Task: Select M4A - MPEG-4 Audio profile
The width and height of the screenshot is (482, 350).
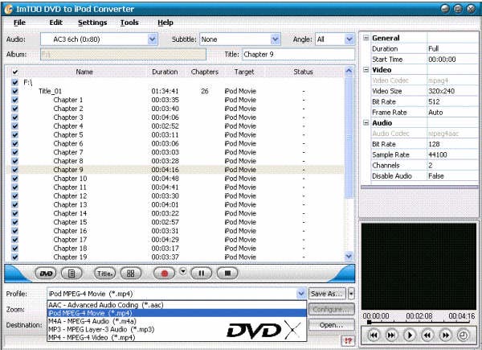Action: point(177,321)
